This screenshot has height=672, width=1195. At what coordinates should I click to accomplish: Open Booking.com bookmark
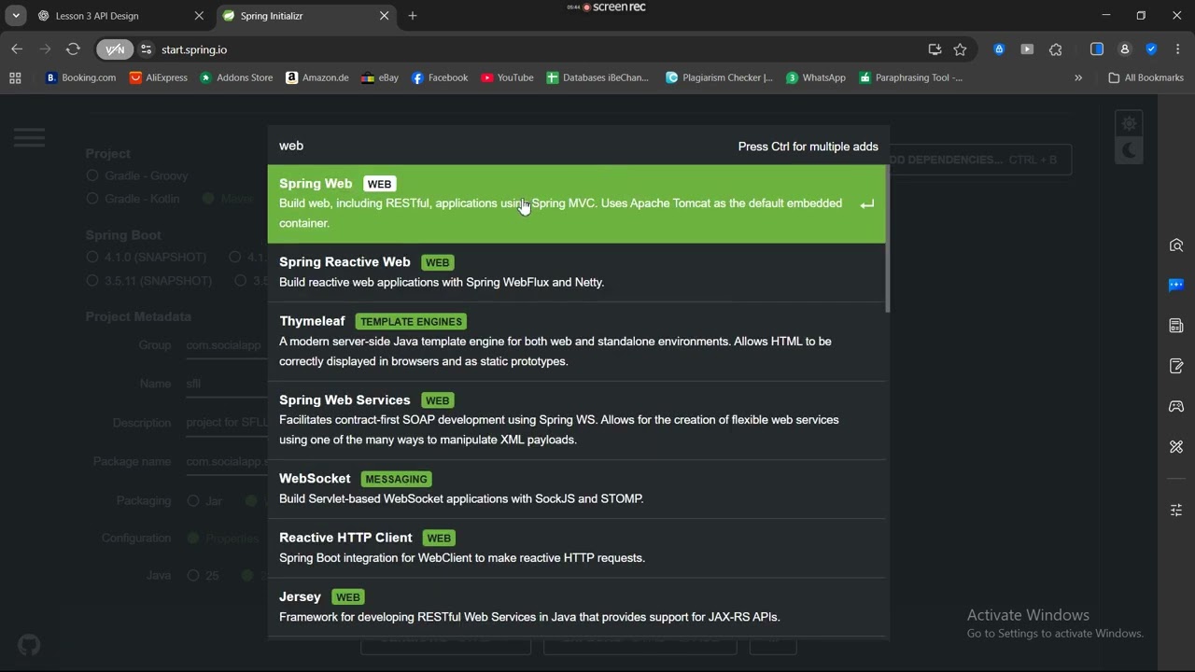coord(80,78)
